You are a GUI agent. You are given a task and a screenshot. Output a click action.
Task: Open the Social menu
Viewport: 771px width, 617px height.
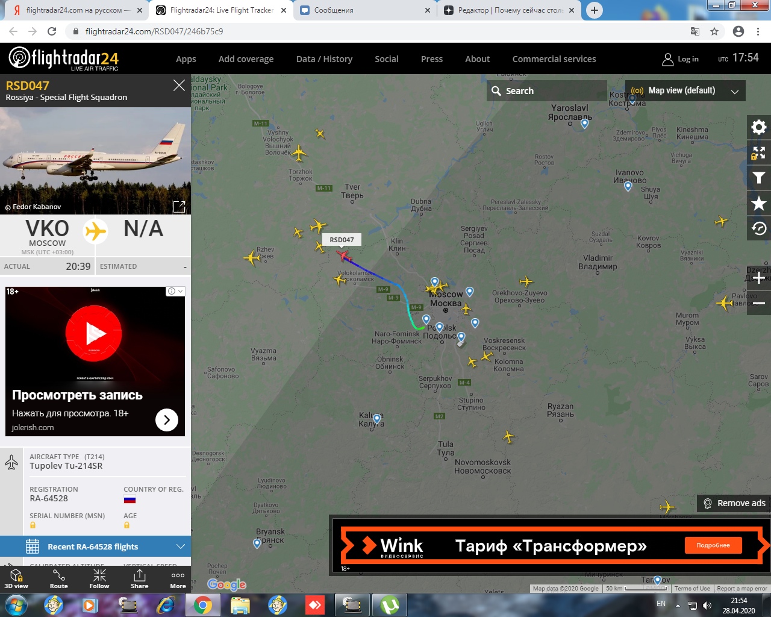click(x=387, y=59)
